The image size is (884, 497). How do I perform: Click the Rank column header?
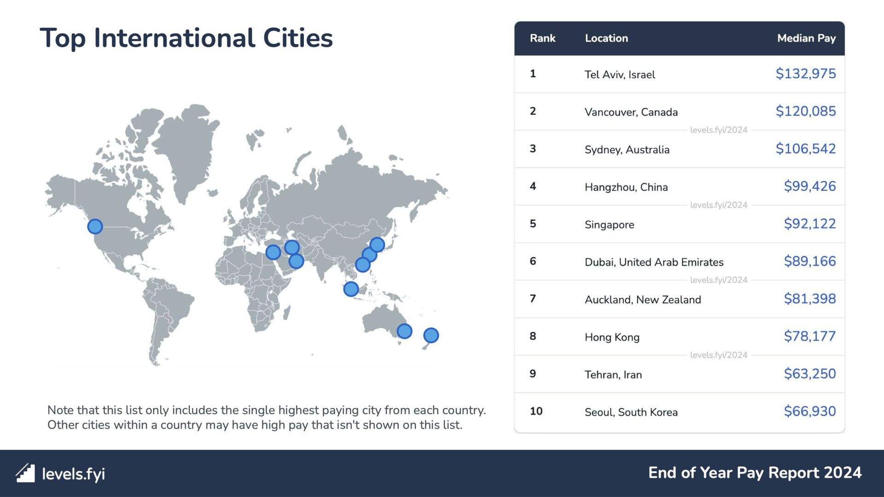tap(542, 38)
